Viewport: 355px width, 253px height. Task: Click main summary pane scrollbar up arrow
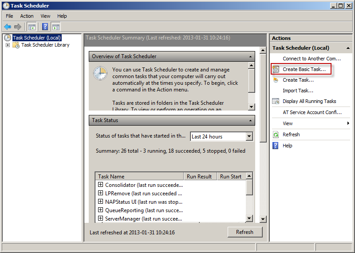coord(263,50)
